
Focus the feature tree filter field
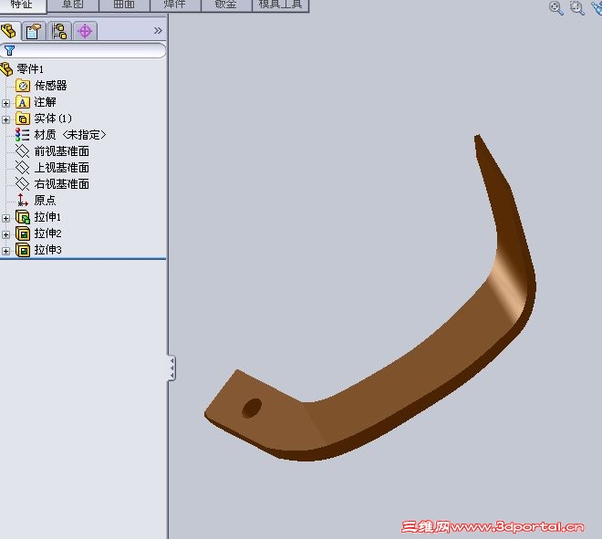(x=83, y=50)
